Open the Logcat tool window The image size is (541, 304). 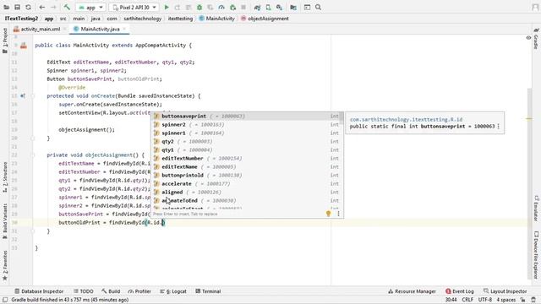[173, 291]
